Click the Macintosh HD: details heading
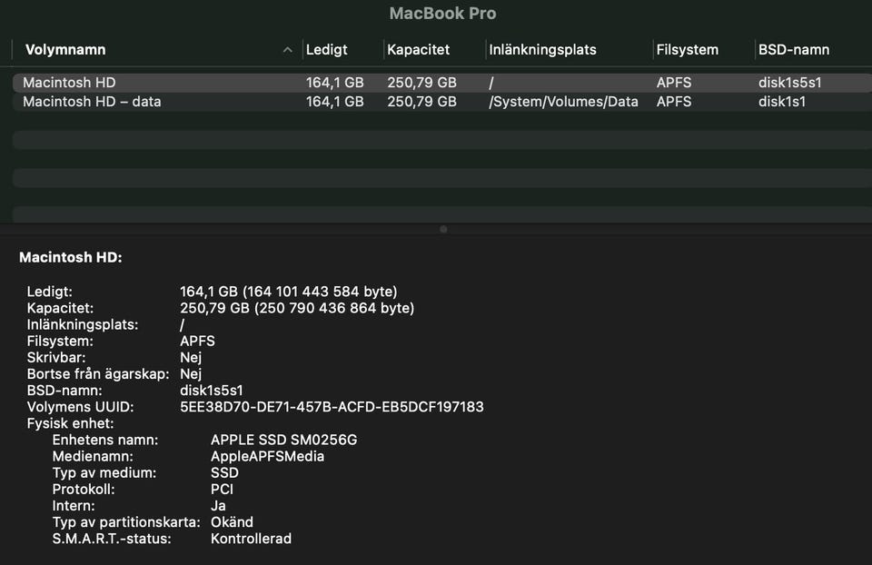 point(71,257)
